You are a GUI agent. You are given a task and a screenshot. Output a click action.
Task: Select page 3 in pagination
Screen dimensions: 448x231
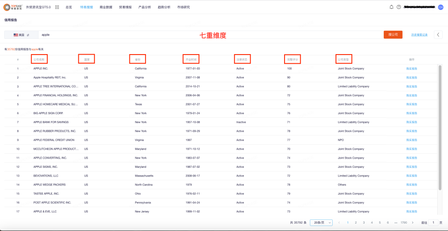click(364, 222)
